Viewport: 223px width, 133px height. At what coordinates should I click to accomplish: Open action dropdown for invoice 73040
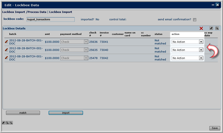point(187,50)
